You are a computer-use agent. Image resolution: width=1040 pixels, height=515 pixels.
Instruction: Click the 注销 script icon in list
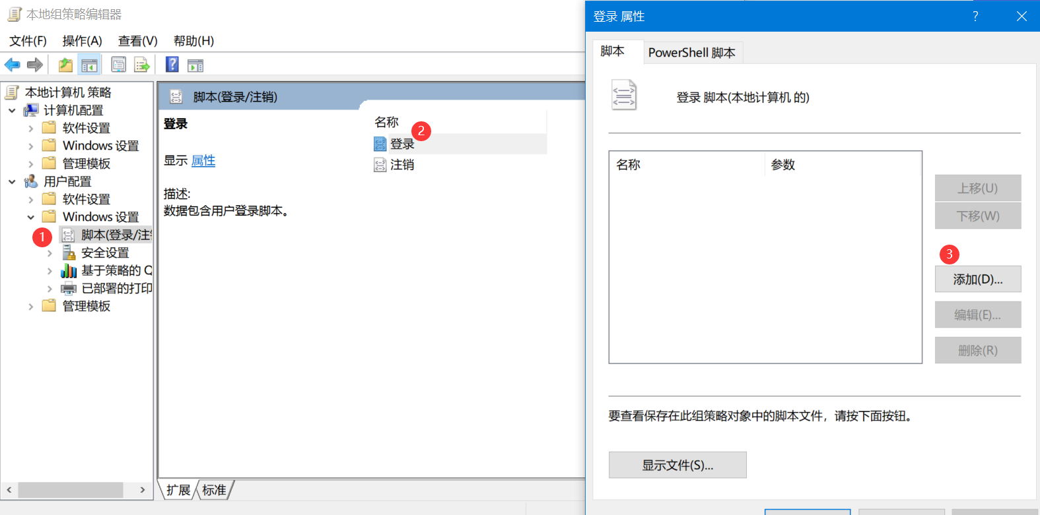[x=380, y=165]
